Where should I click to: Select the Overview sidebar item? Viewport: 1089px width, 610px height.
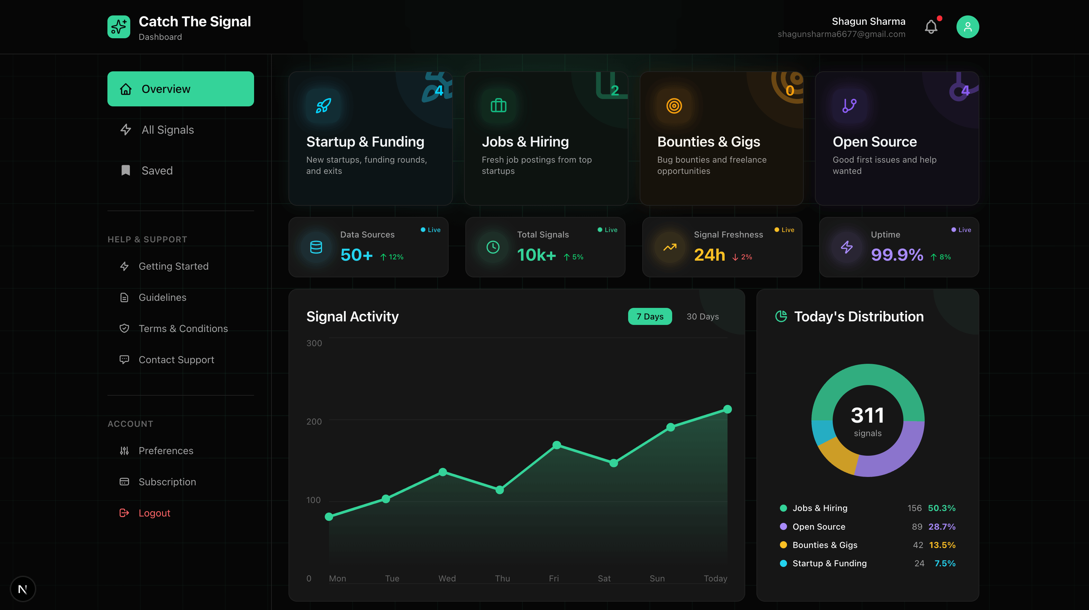point(180,89)
